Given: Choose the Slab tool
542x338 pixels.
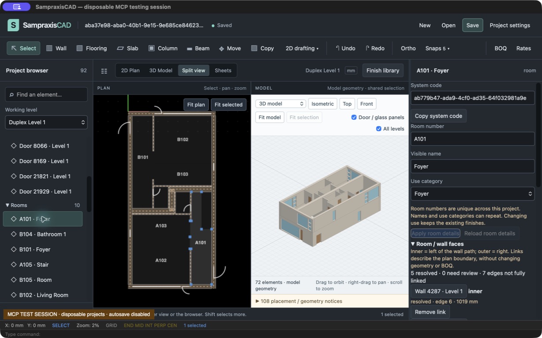Looking at the screenshot, I should coord(127,48).
